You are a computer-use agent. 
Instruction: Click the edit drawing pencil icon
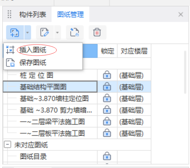coord(45,32)
